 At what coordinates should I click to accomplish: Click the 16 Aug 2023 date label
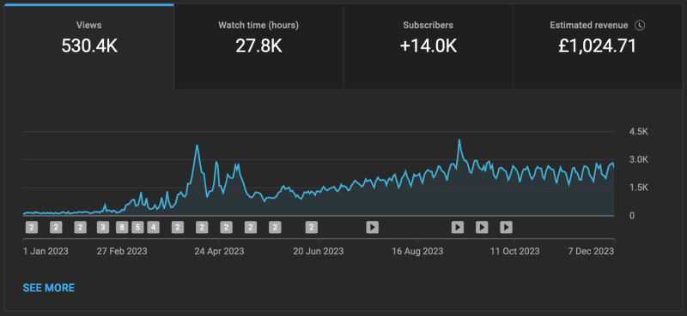(x=417, y=252)
